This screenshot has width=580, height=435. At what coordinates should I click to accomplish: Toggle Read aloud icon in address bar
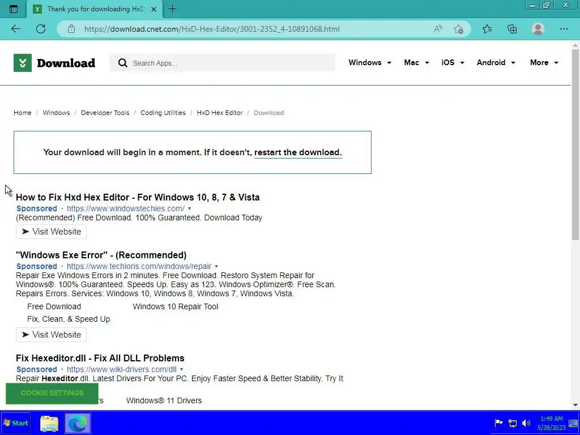[x=438, y=29]
